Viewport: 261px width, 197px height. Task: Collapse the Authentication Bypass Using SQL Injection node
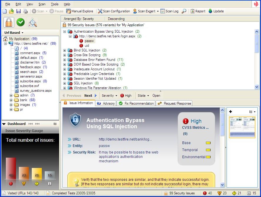[65, 31]
